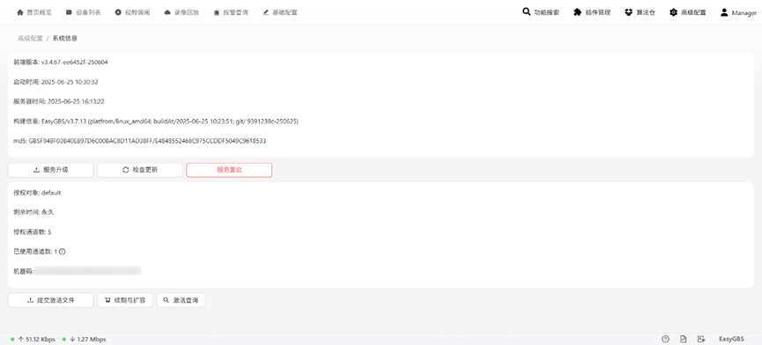This screenshot has width=762, height=345.
Task: Click 服务升级 service upgrade button
Action: point(50,170)
